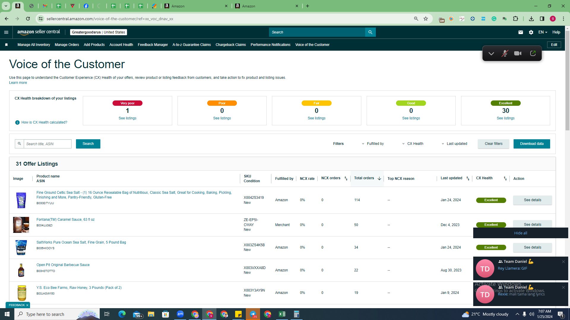This screenshot has width=570, height=320.
Task: Open Fontana Caramel Sauce listing link
Action: click(x=65, y=220)
